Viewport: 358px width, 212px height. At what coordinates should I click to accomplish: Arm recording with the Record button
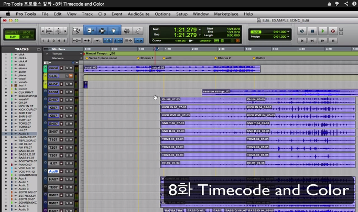(333, 31)
